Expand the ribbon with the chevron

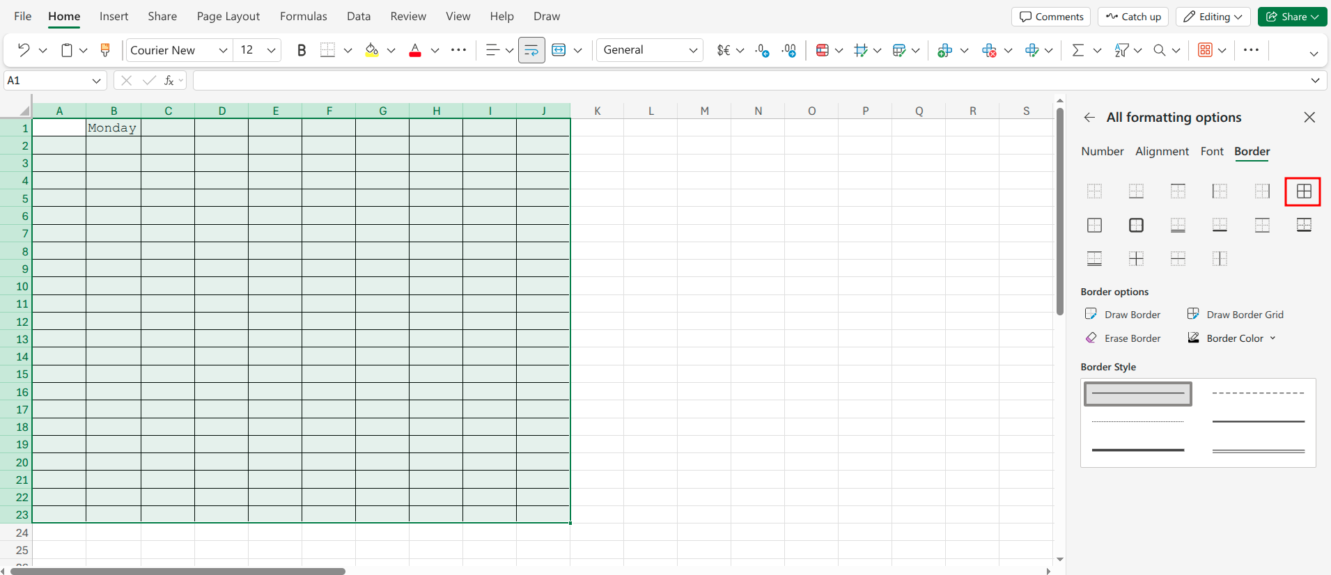[1314, 54]
